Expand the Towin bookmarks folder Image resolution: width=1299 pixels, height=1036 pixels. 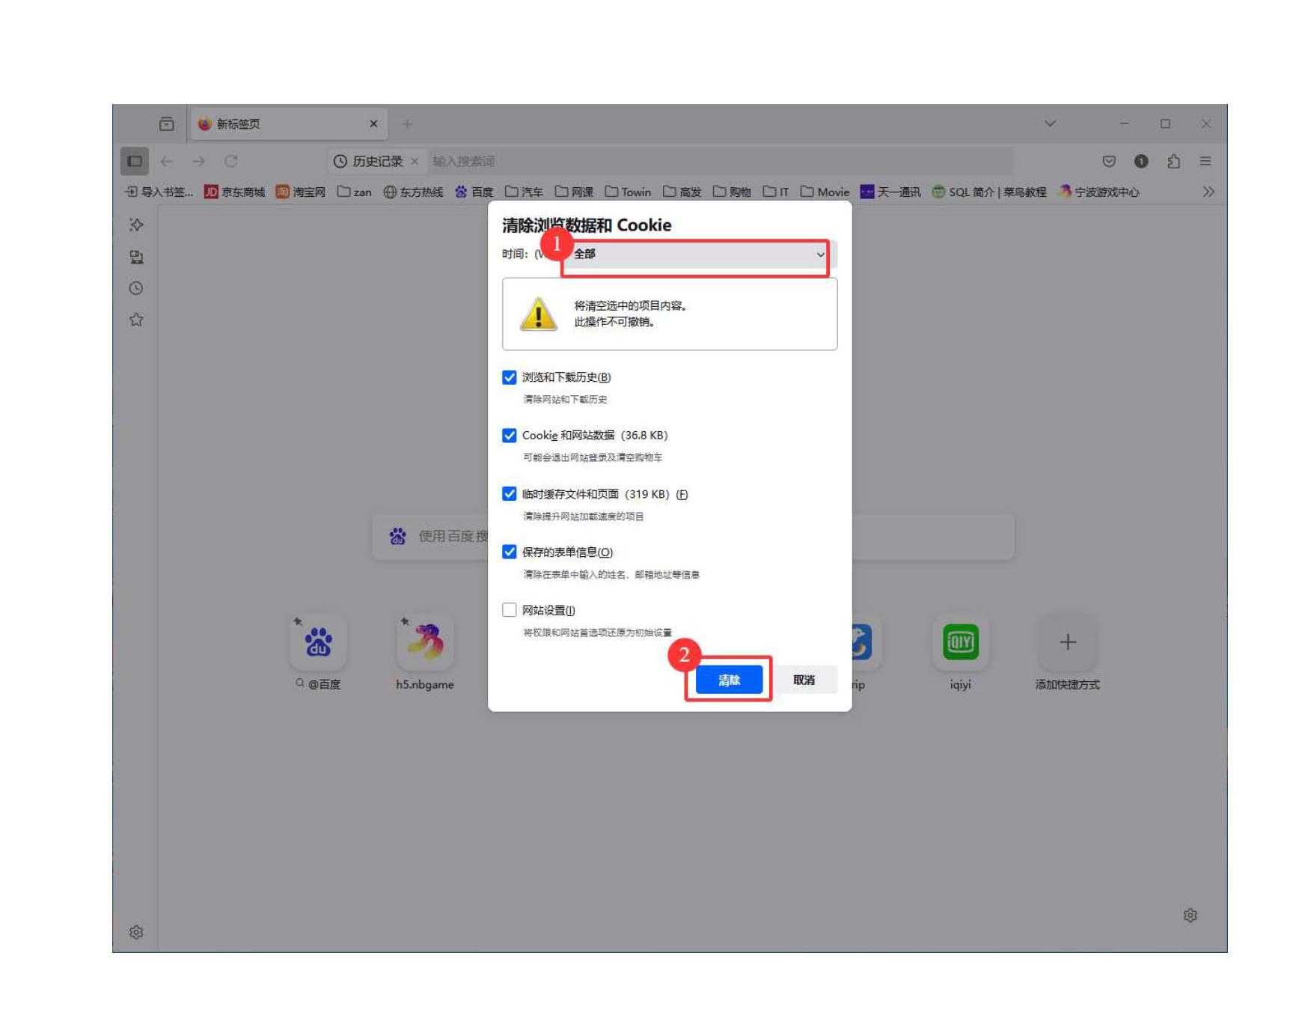(628, 192)
